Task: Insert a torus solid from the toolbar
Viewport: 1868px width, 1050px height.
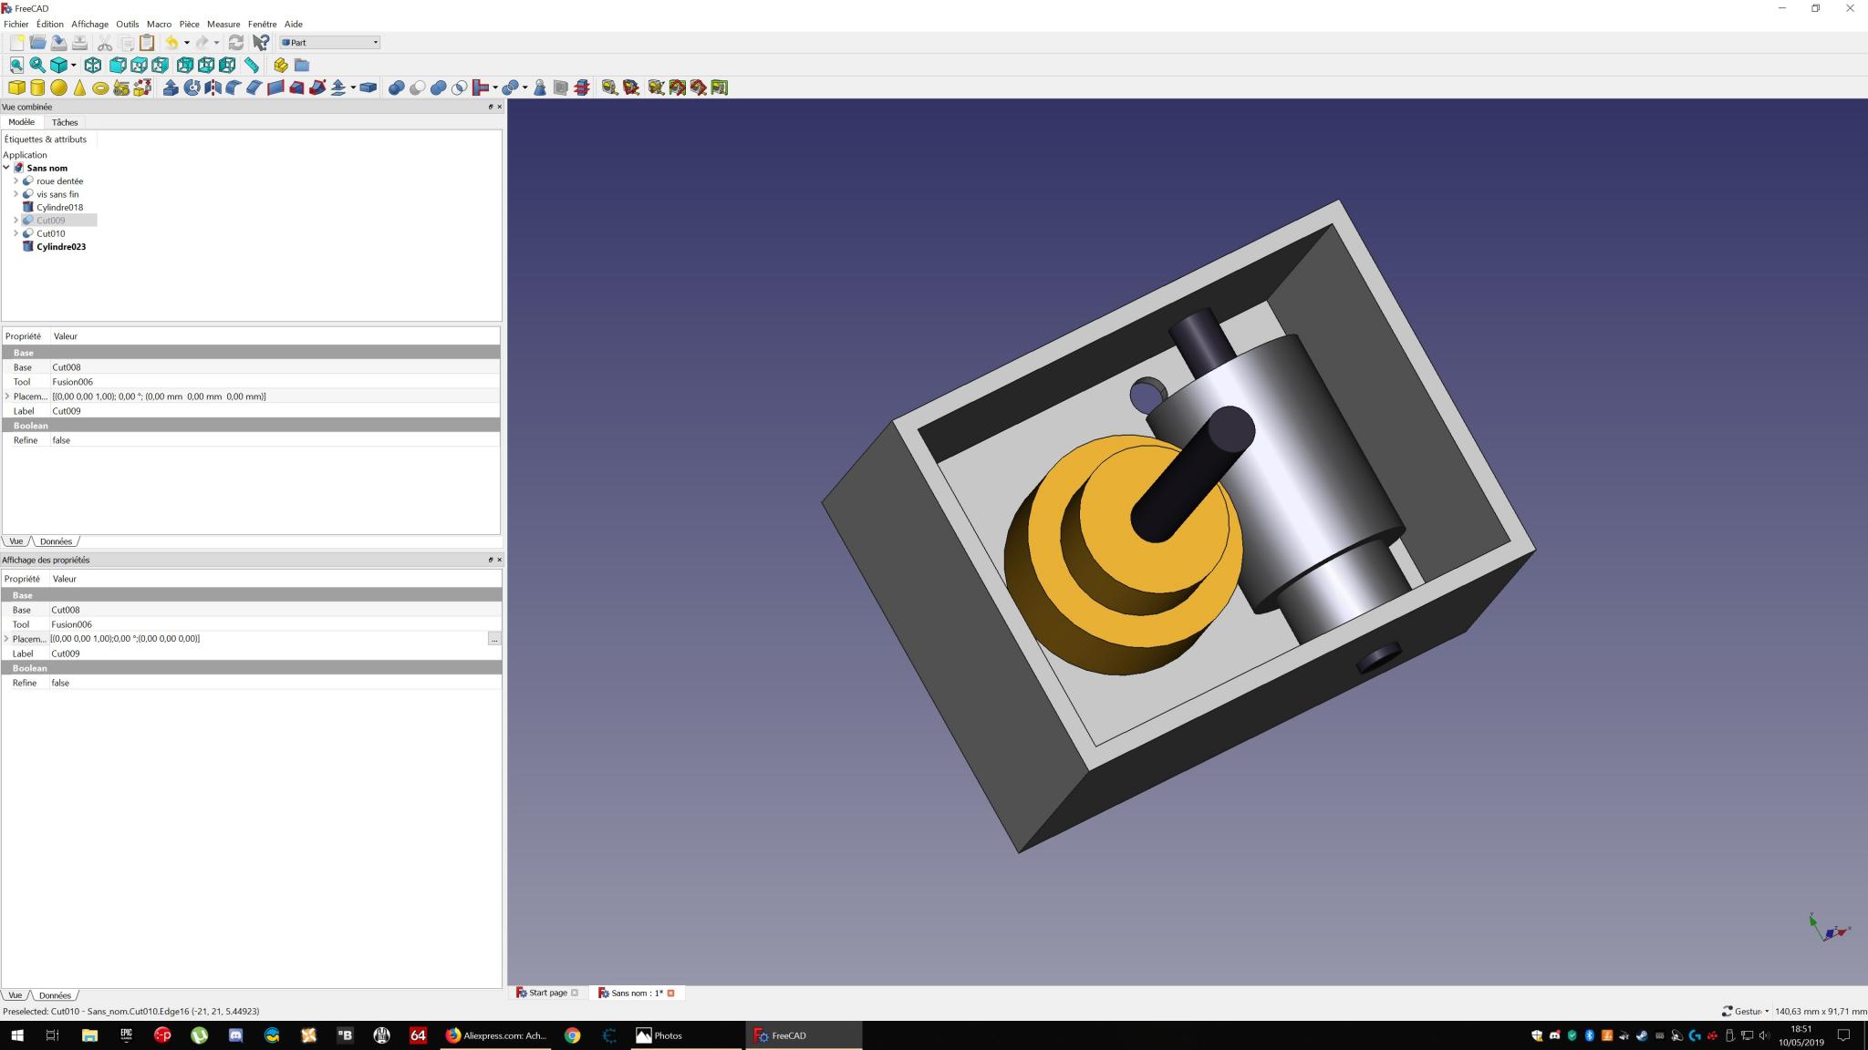Action: [100, 87]
